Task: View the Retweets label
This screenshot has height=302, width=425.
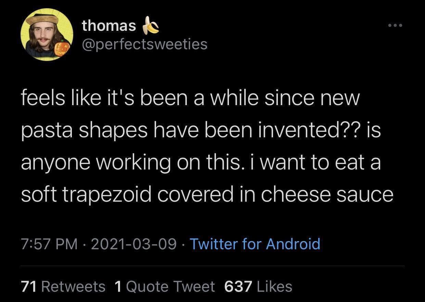Action: pos(73,286)
